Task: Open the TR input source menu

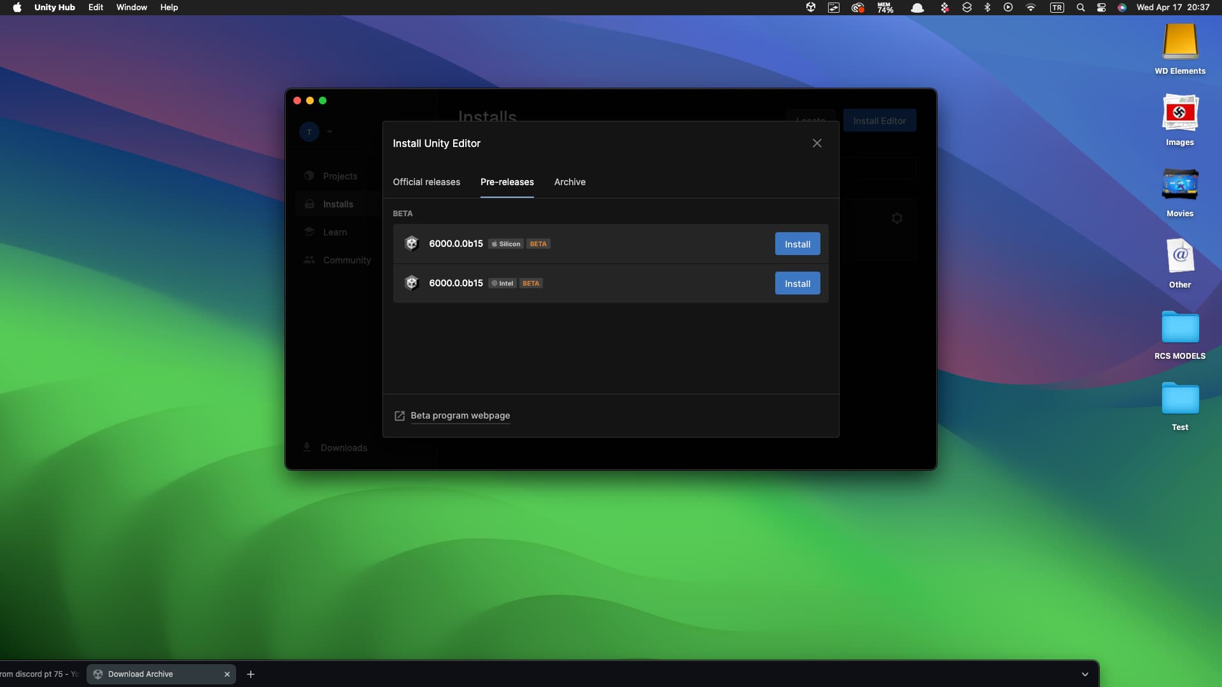Action: point(1057,8)
